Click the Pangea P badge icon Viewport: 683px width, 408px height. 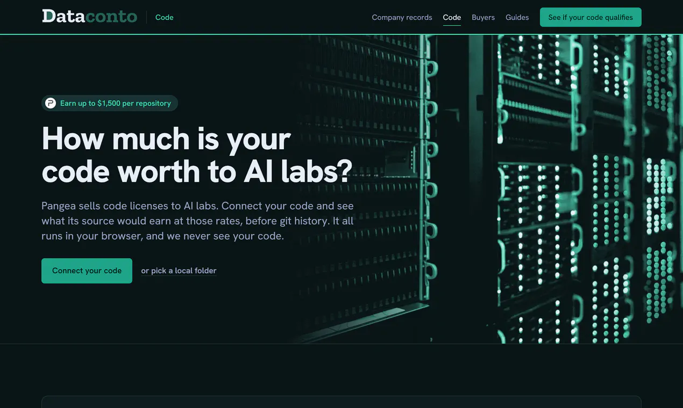click(51, 103)
